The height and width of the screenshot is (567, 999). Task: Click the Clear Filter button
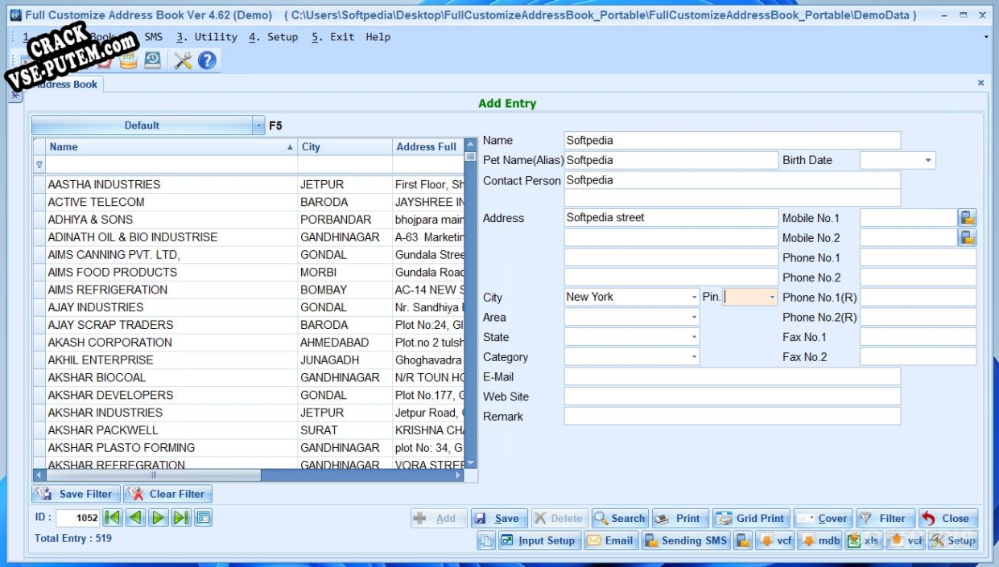click(x=168, y=494)
